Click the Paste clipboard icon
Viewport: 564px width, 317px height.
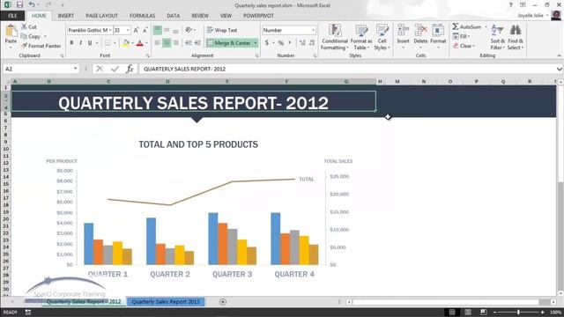(x=11, y=31)
